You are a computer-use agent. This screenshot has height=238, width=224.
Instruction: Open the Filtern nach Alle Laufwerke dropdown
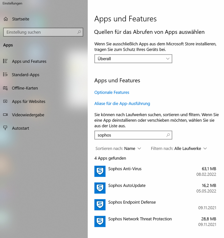coord(179,148)
